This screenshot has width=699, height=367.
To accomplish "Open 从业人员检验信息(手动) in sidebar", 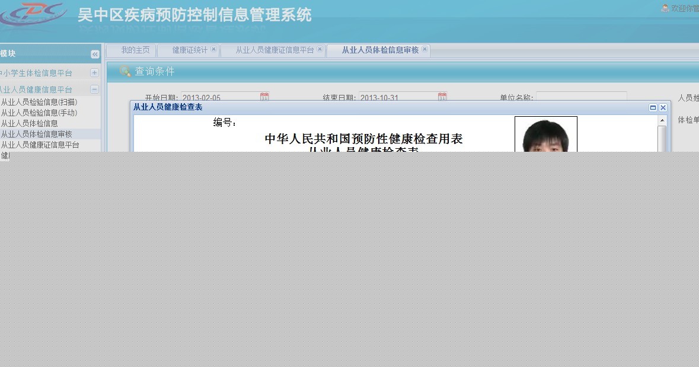I will click(39, 113).
